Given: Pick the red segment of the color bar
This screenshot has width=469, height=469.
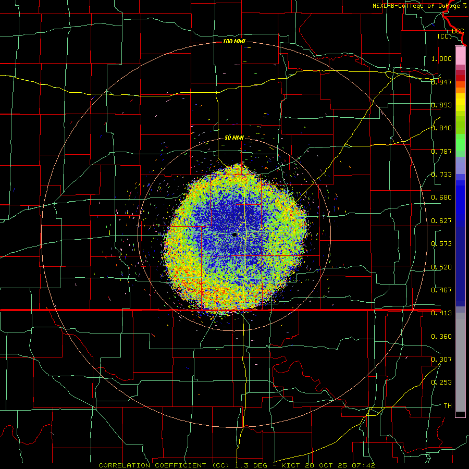Looking at the screenshot, I should pos(460,78).
